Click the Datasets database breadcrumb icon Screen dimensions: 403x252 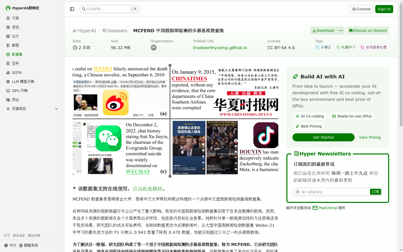(104, 31)
